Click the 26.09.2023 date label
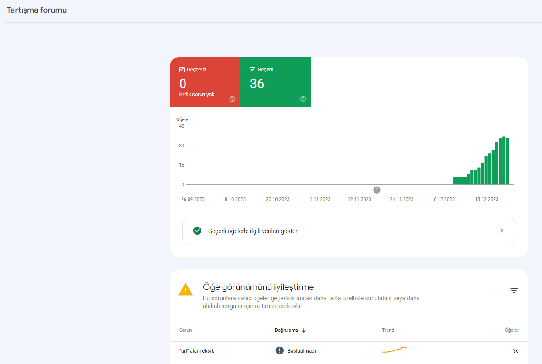This screenshot has width=542, height=364. point(193,199)
